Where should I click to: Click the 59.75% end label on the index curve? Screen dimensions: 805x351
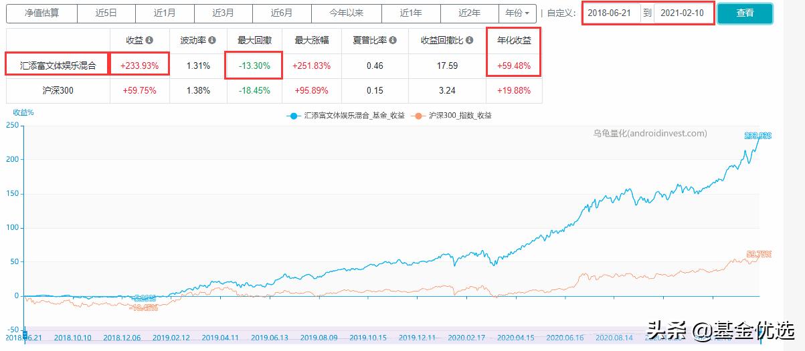[x=759, y=254]
